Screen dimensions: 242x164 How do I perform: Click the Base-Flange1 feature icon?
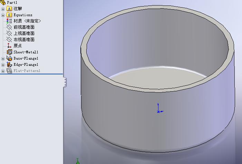tap(9, 58)
